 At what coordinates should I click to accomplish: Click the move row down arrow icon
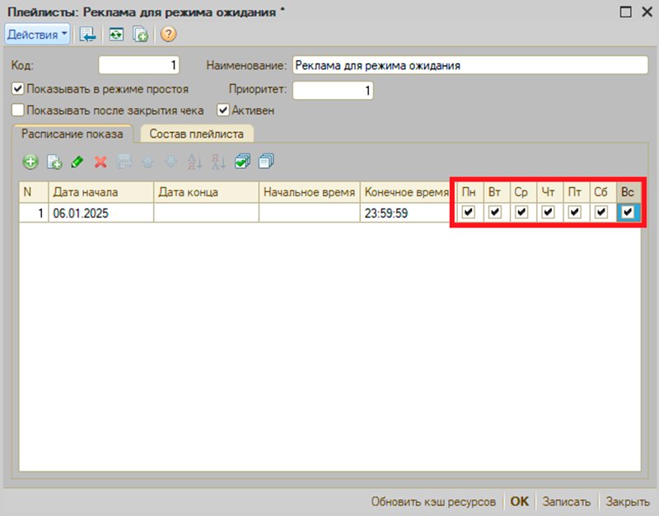coord(171,162)
